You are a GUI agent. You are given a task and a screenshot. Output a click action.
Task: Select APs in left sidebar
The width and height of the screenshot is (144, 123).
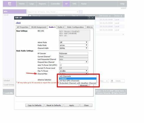click(15, 12)
